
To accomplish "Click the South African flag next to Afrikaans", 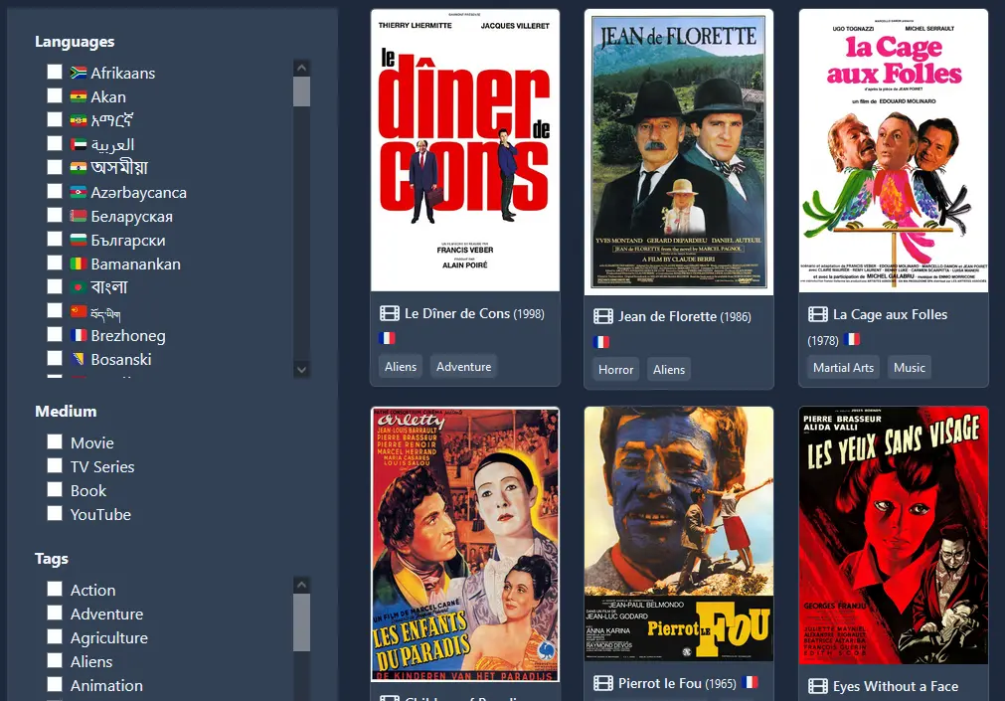I will [79, 73].
